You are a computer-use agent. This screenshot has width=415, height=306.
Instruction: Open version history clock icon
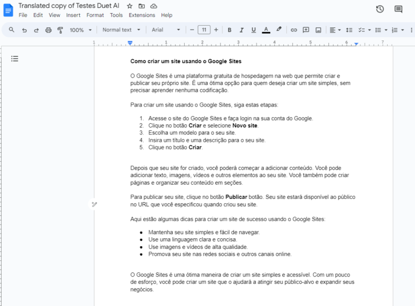[x=380, y=9]
